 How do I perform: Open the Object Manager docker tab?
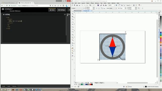159,34
